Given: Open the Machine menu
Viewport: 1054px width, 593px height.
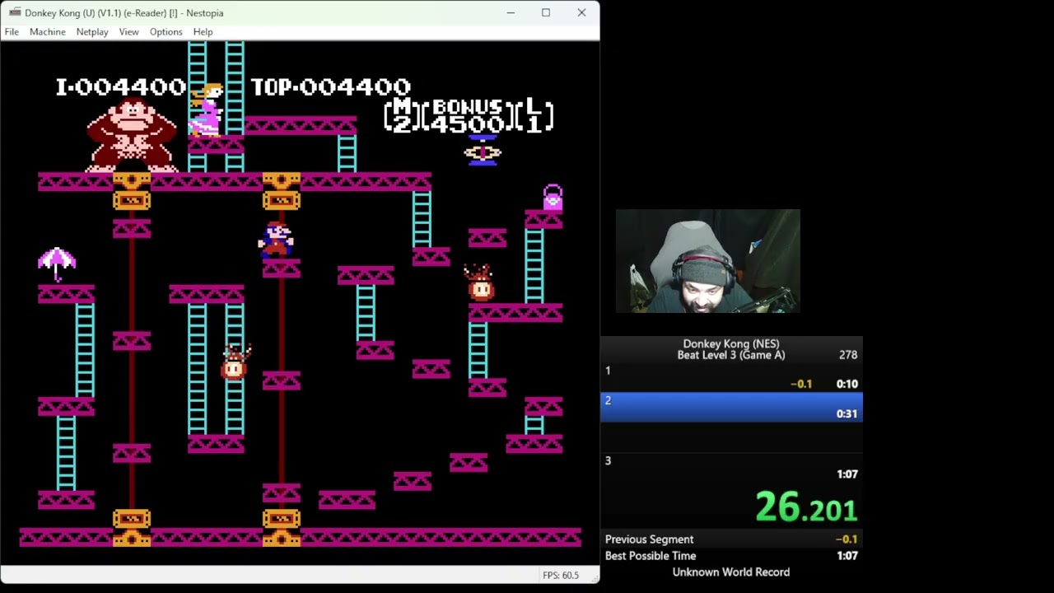Looking at the screenshot, I should [48, 31].
